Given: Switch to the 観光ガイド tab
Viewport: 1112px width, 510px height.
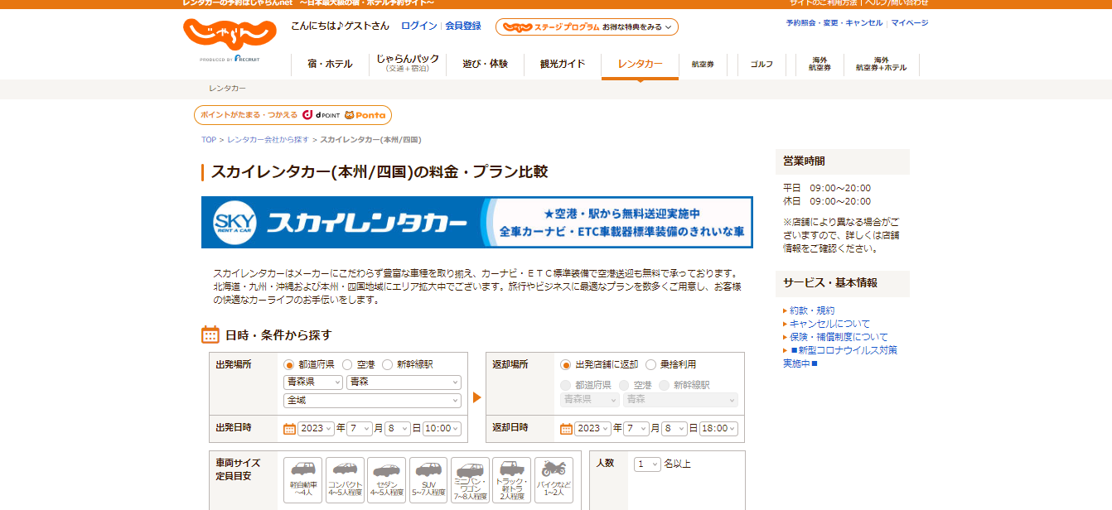Looking at the screenshot, I should (563, 64).
